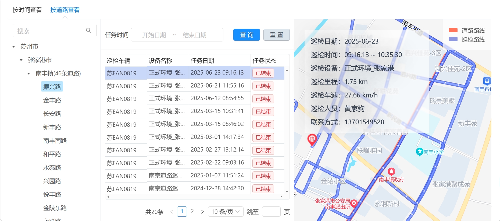
Task: Click the search magnifier icon
Action: tap(88, 30)
